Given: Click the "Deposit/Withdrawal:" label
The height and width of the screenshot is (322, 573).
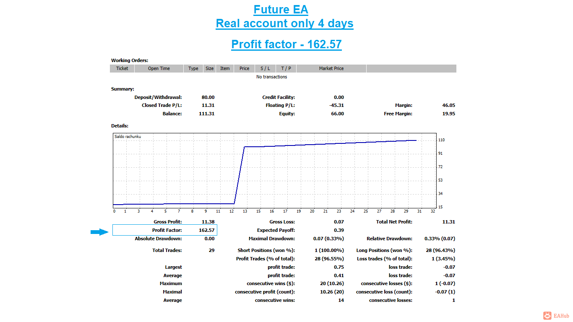Looking at the screenshot, I should pyautogui.click(x=158, y=97).
